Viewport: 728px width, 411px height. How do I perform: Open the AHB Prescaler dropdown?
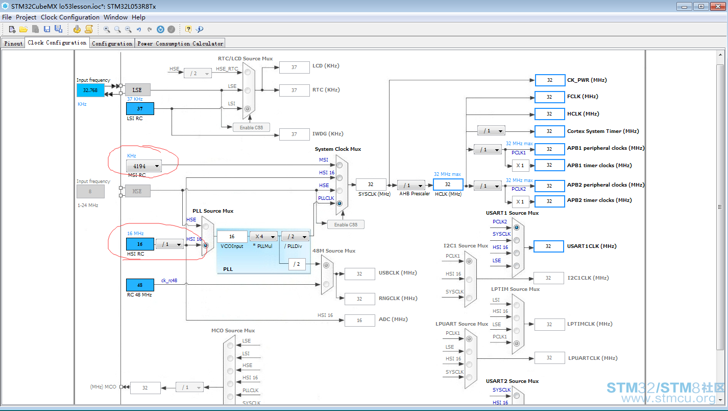411,185
